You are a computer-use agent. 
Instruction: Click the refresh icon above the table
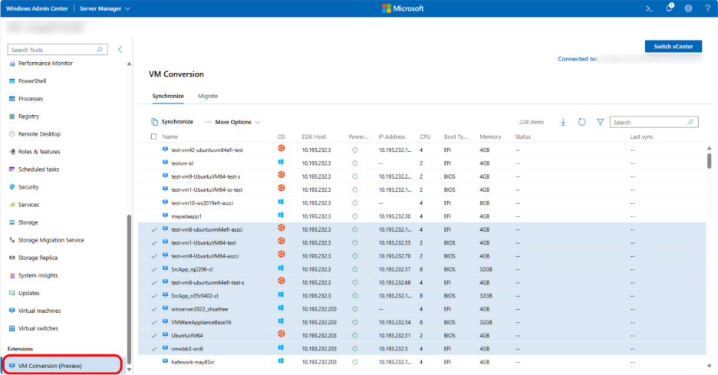[x=581, y=122]
